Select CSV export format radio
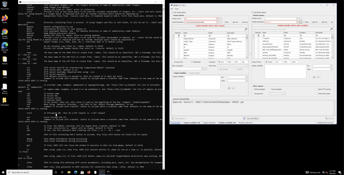 274,62
